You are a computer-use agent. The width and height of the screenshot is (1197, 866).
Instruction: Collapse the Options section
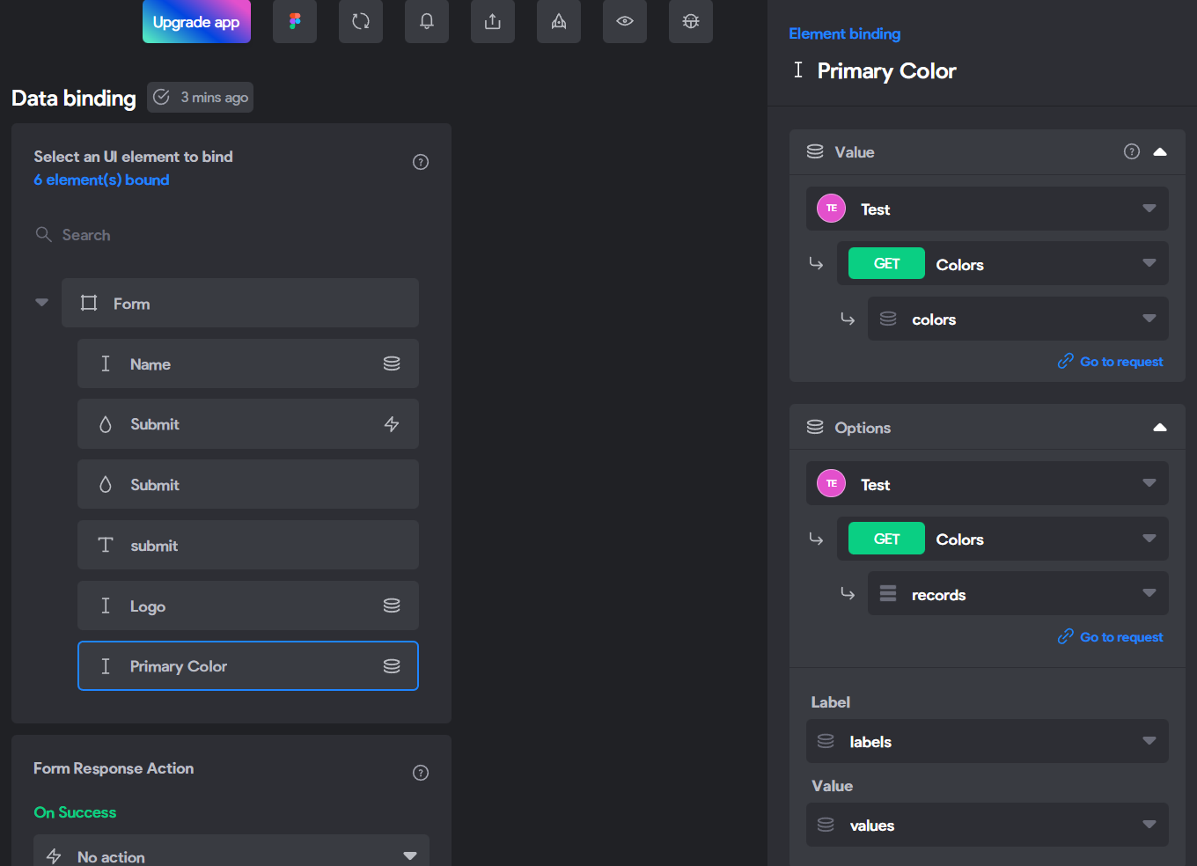tap(1160, 427)
